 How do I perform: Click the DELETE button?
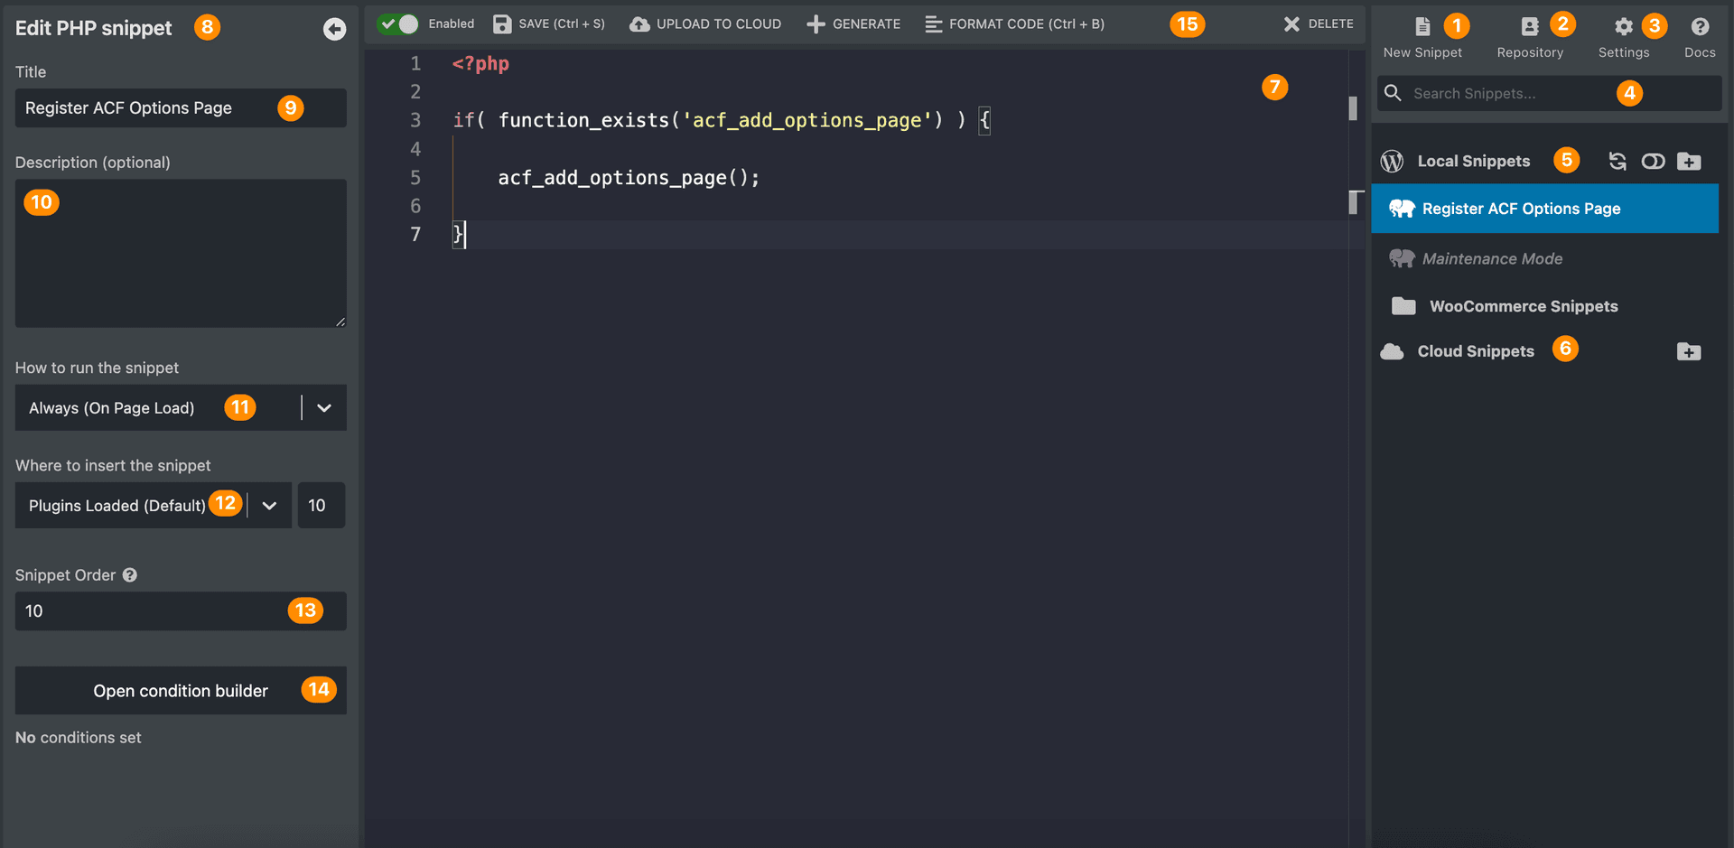(1319, 24)
